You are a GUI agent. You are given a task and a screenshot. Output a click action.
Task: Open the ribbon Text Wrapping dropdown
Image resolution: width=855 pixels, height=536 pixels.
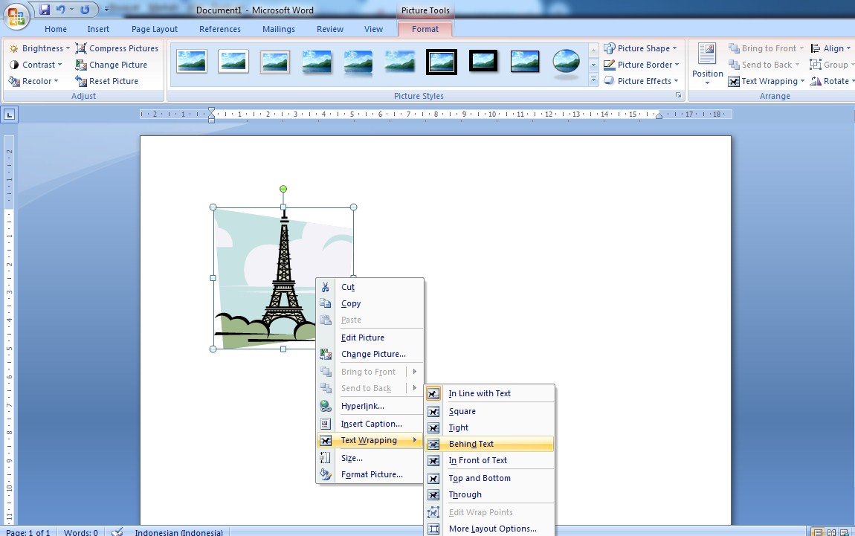[766, 81]
